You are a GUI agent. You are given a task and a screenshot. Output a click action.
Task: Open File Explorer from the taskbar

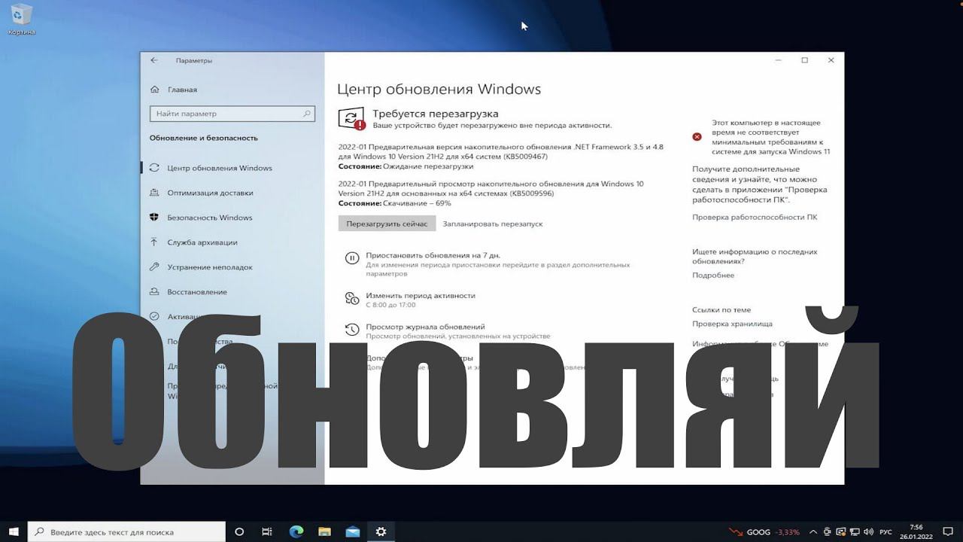click(x=324, y=531)
